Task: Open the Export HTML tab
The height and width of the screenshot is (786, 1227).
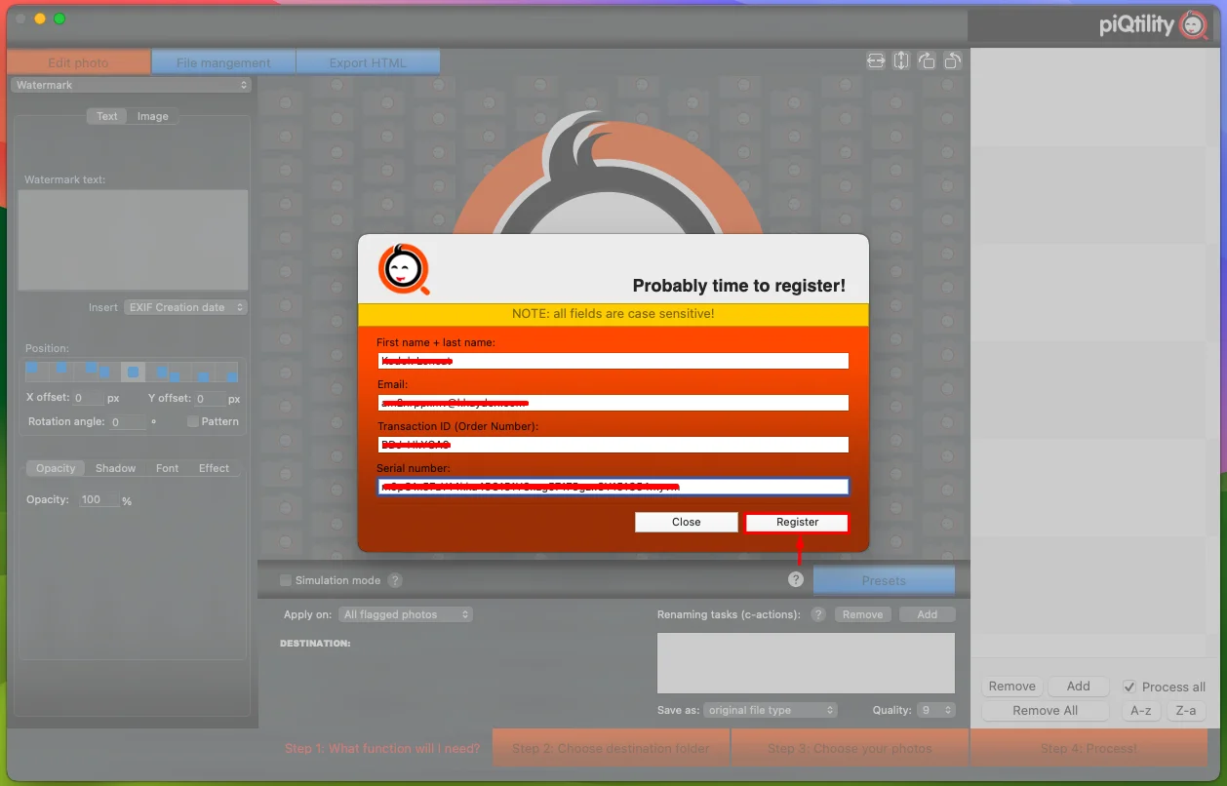Action: point(368,62)
